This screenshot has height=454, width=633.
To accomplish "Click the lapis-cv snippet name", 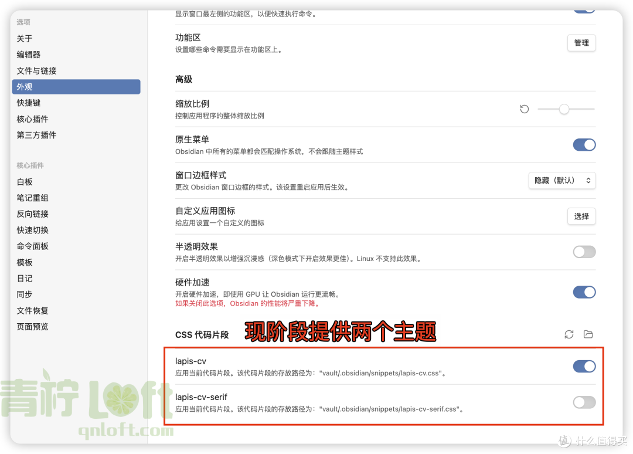I will 190,361.
